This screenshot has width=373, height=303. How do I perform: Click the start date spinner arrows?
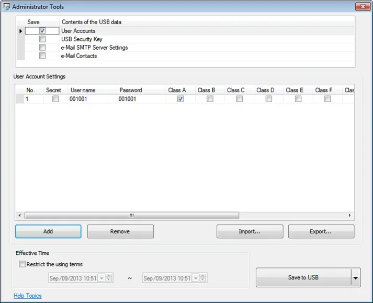tap(109, 278)
